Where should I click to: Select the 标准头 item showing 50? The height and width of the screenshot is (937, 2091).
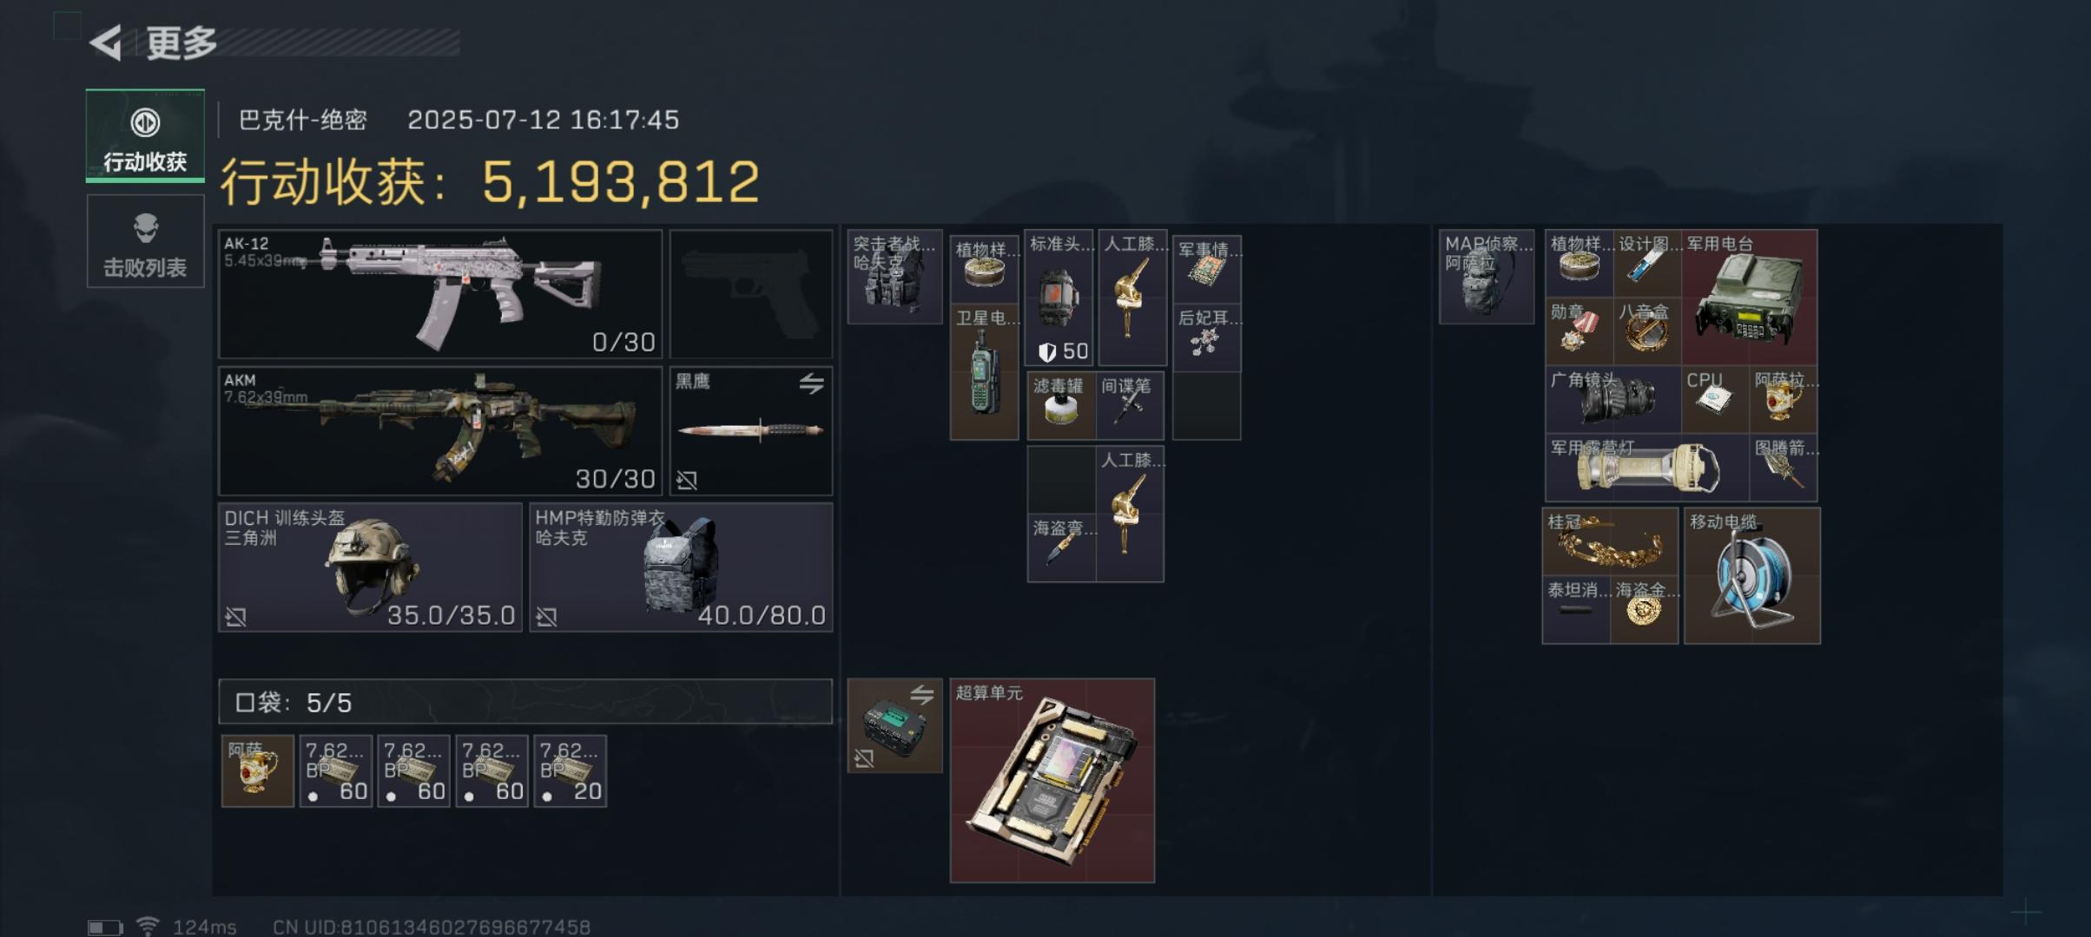coord(1059,298)
